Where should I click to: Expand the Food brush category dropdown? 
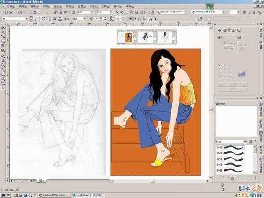click(x=245, y=142)
